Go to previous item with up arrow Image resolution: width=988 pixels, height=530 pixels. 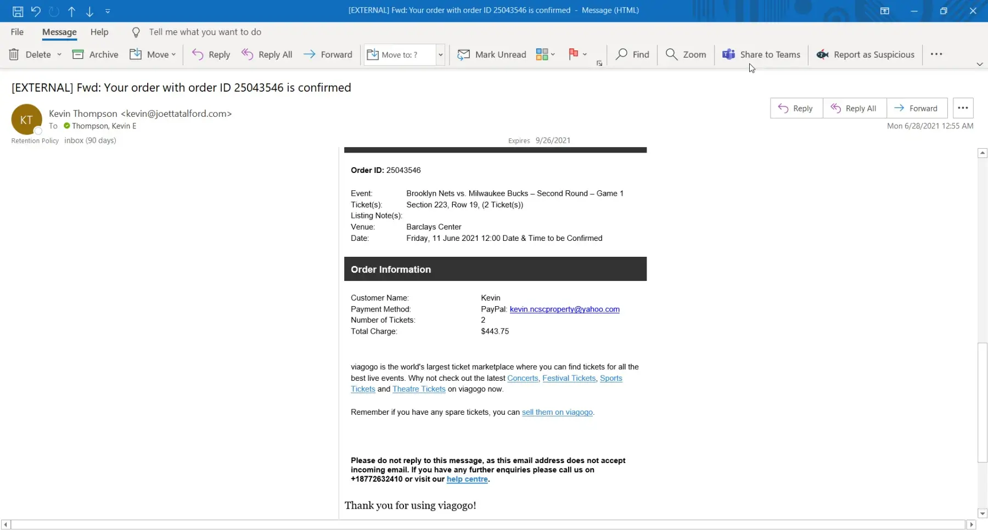point(72,11)
